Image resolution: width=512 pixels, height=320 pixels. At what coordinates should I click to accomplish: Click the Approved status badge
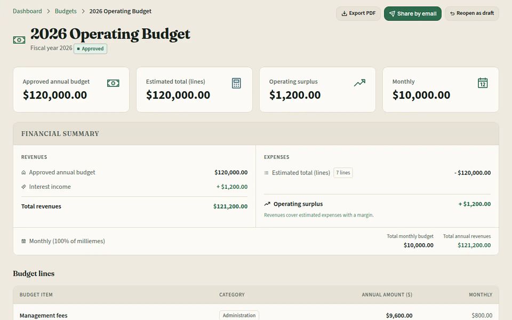tap(90, 49)
